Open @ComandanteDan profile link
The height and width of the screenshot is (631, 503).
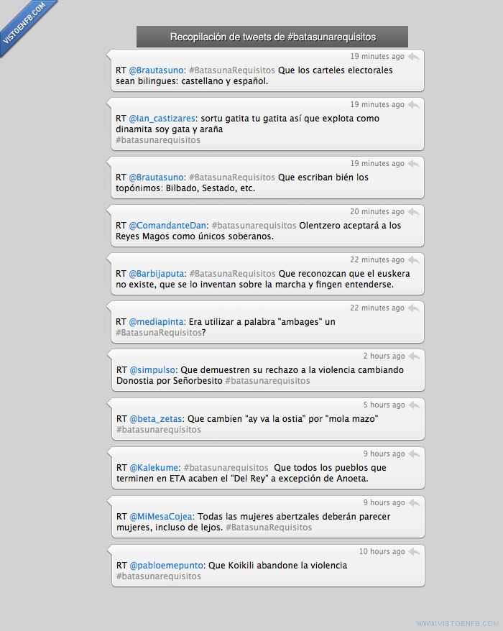point(167,226)
